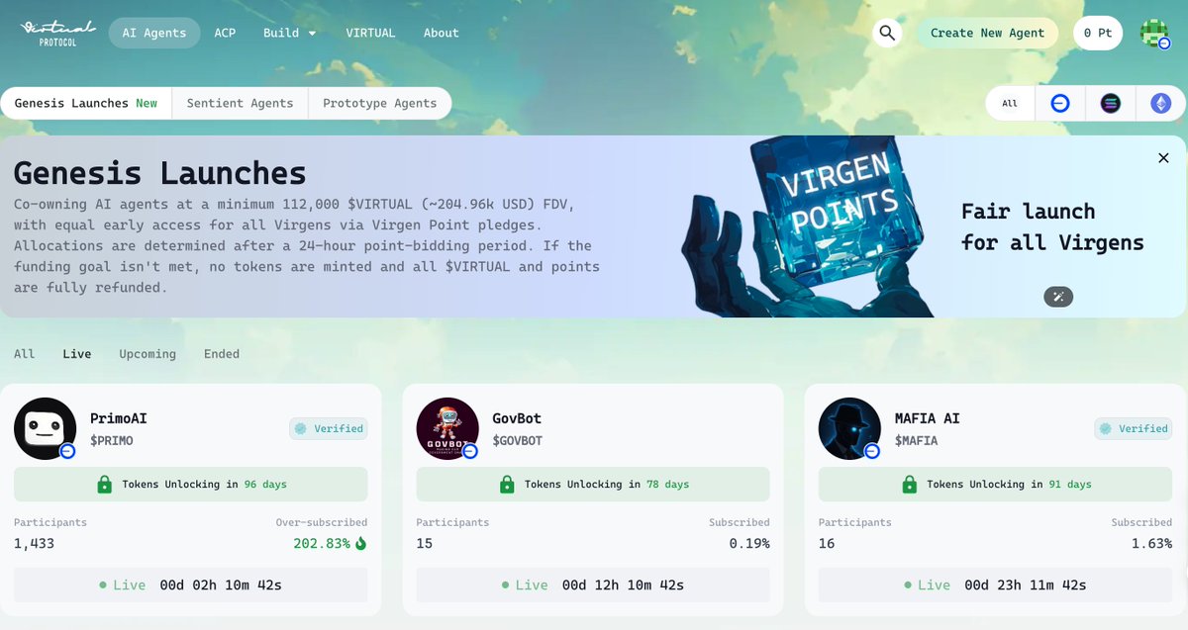Image resolution: width=1188 pixels, height=630 pixels.
Task: Open the MAFIA AI Verified badge
Action: (1133, 428)
